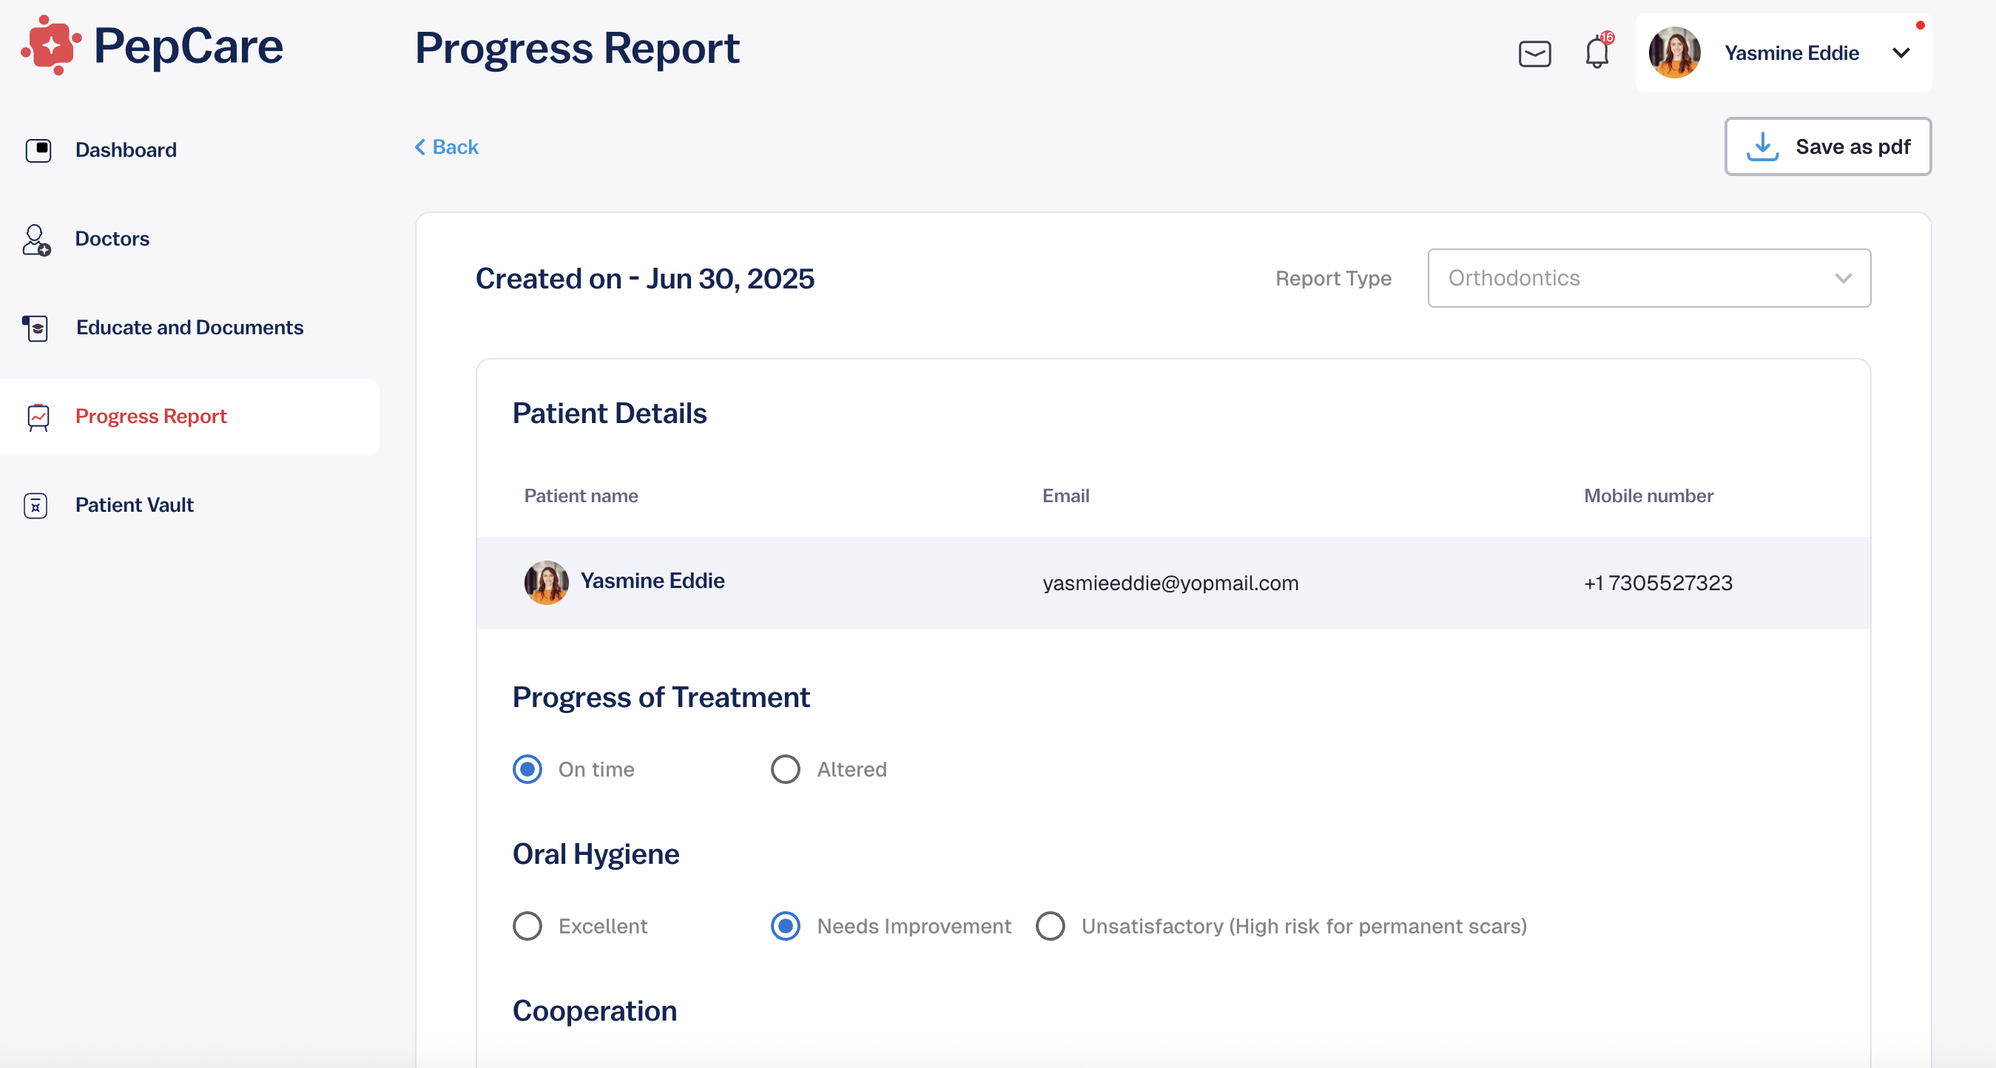Click the email yasmieeddie@yopmail.com
This screenshot has height=1068, width=1996.
click(1170, 582)
